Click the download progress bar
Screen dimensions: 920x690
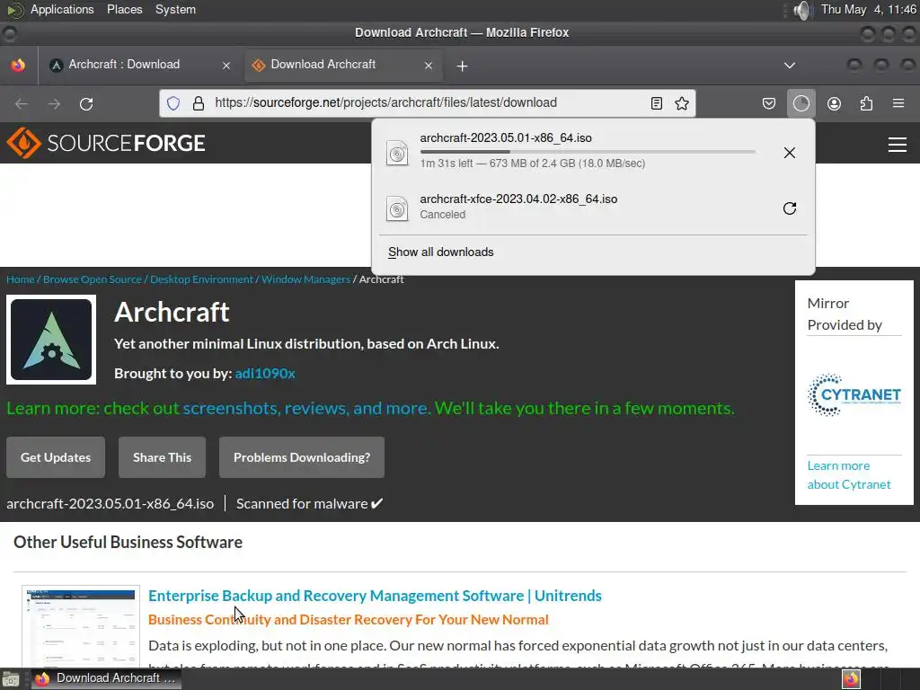pos(588,151)
